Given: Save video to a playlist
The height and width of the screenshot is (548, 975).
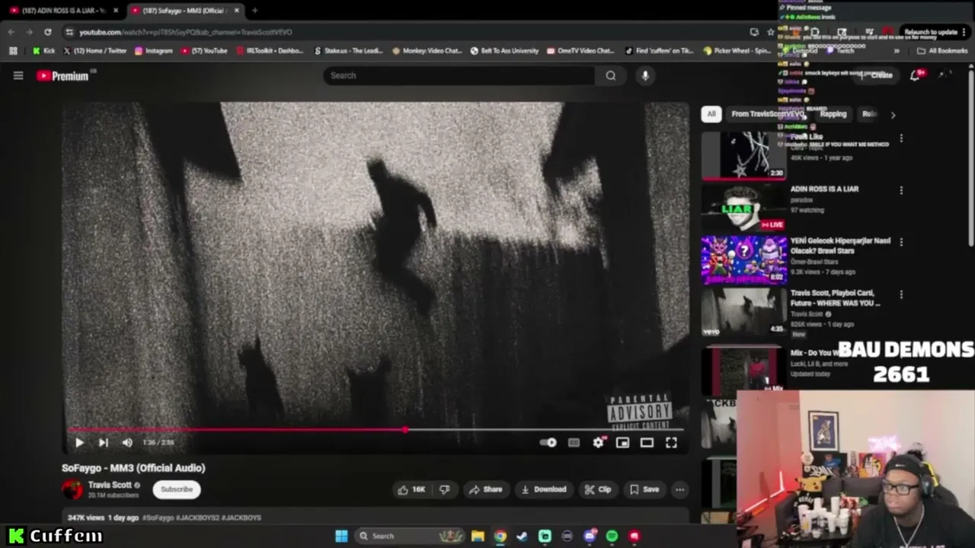Looking at the screenshot, I should (644, 489).
